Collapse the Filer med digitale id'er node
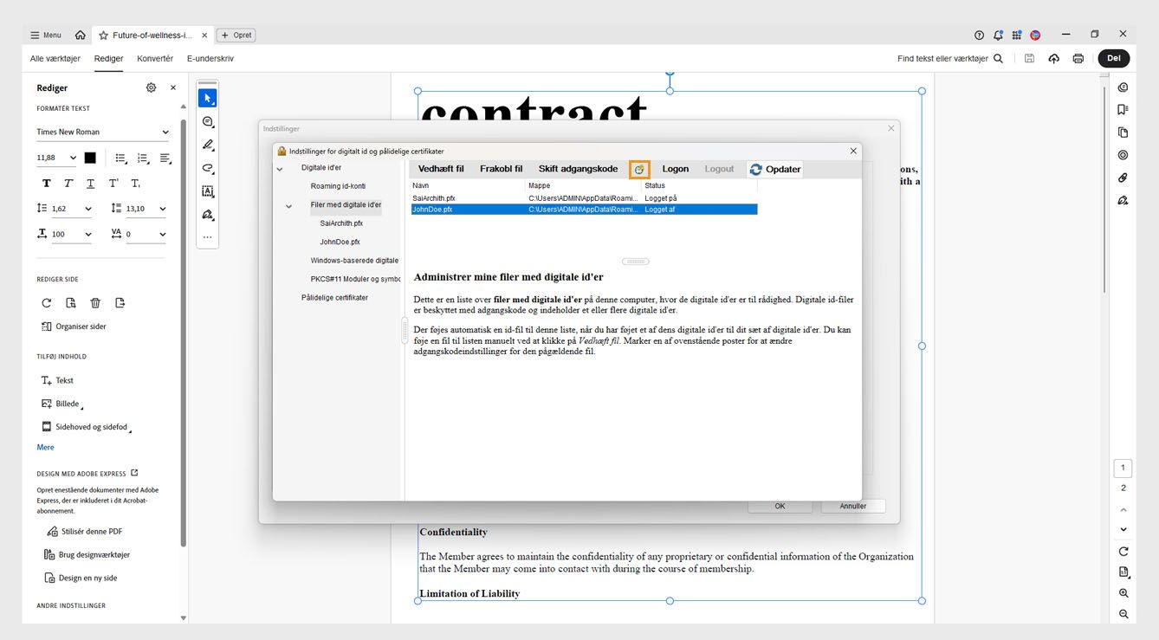1159x640 pixels. pyautogui.click(x=289, y=206)
